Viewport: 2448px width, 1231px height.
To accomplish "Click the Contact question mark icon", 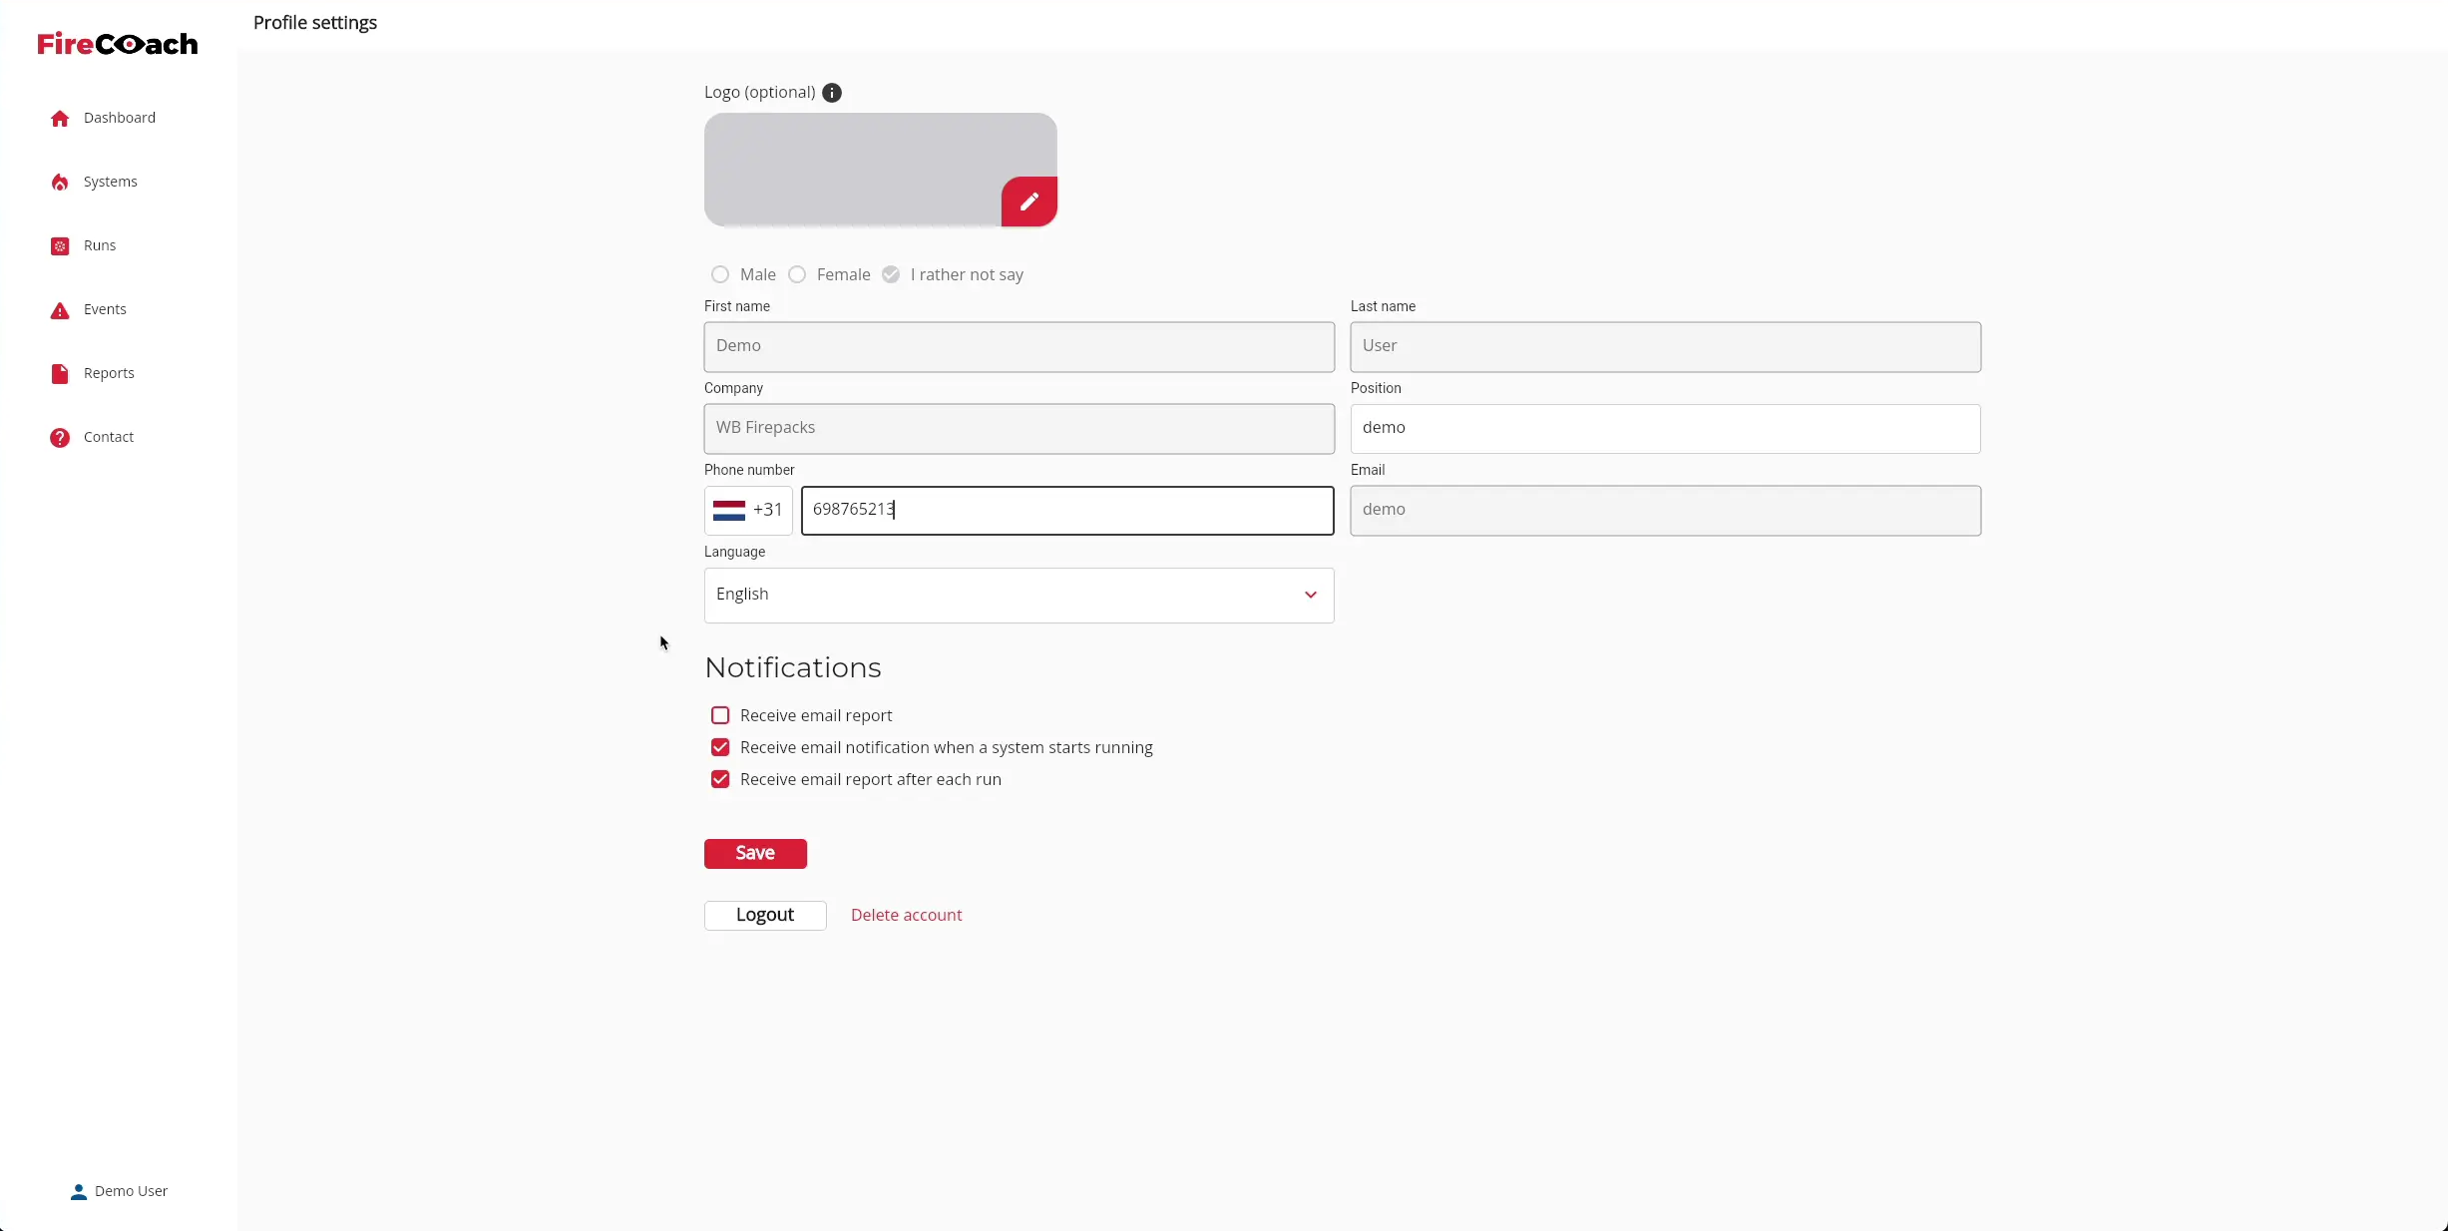I will 60,438.
